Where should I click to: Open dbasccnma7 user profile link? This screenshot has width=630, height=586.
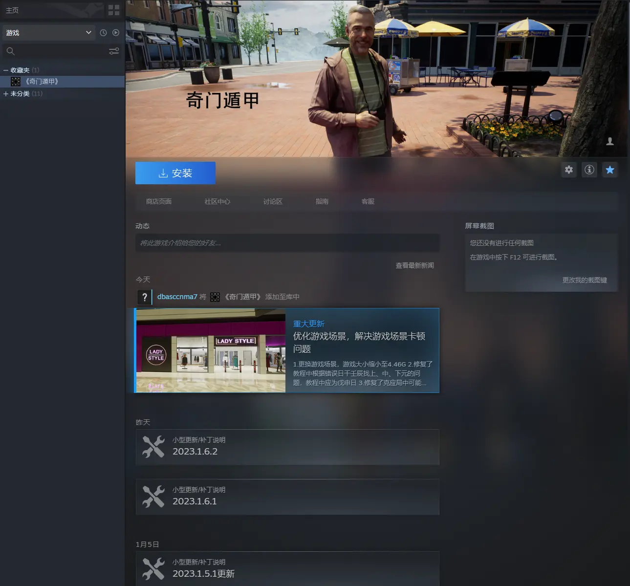177,297
